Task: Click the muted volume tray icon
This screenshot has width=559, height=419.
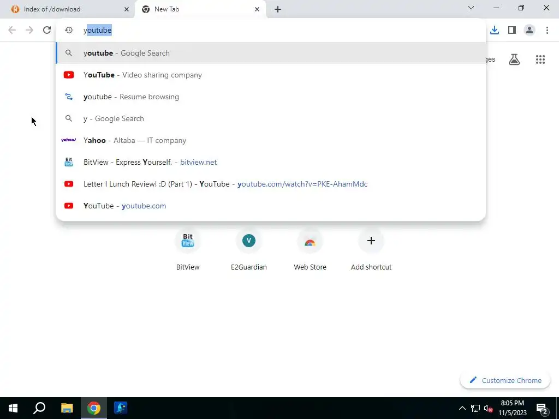Action: [488, 408]
